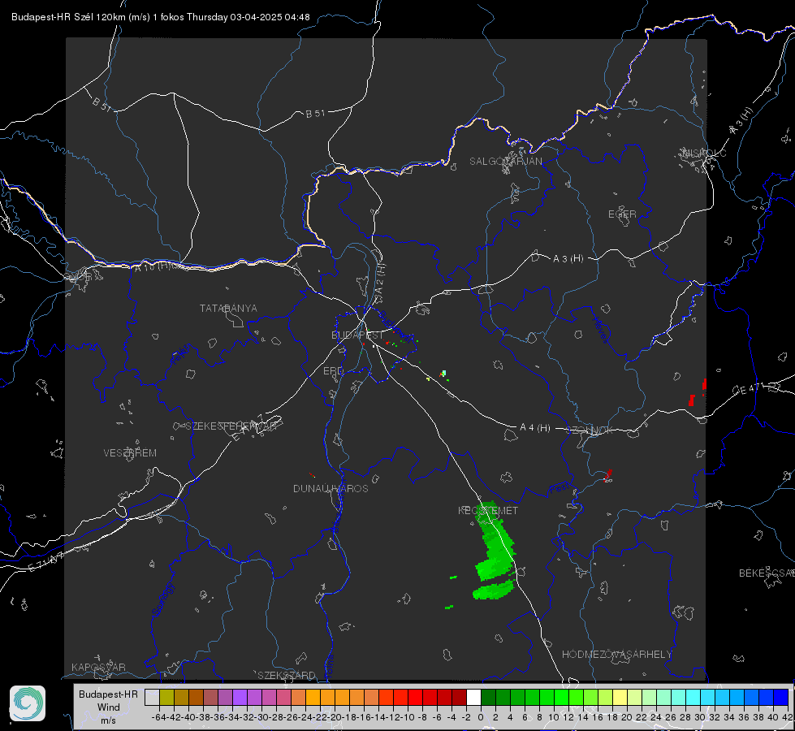The width and height of the screenshot is (795, 731).
Task: Click the olive swatch right of -64
Action: [x=166, y=697]
